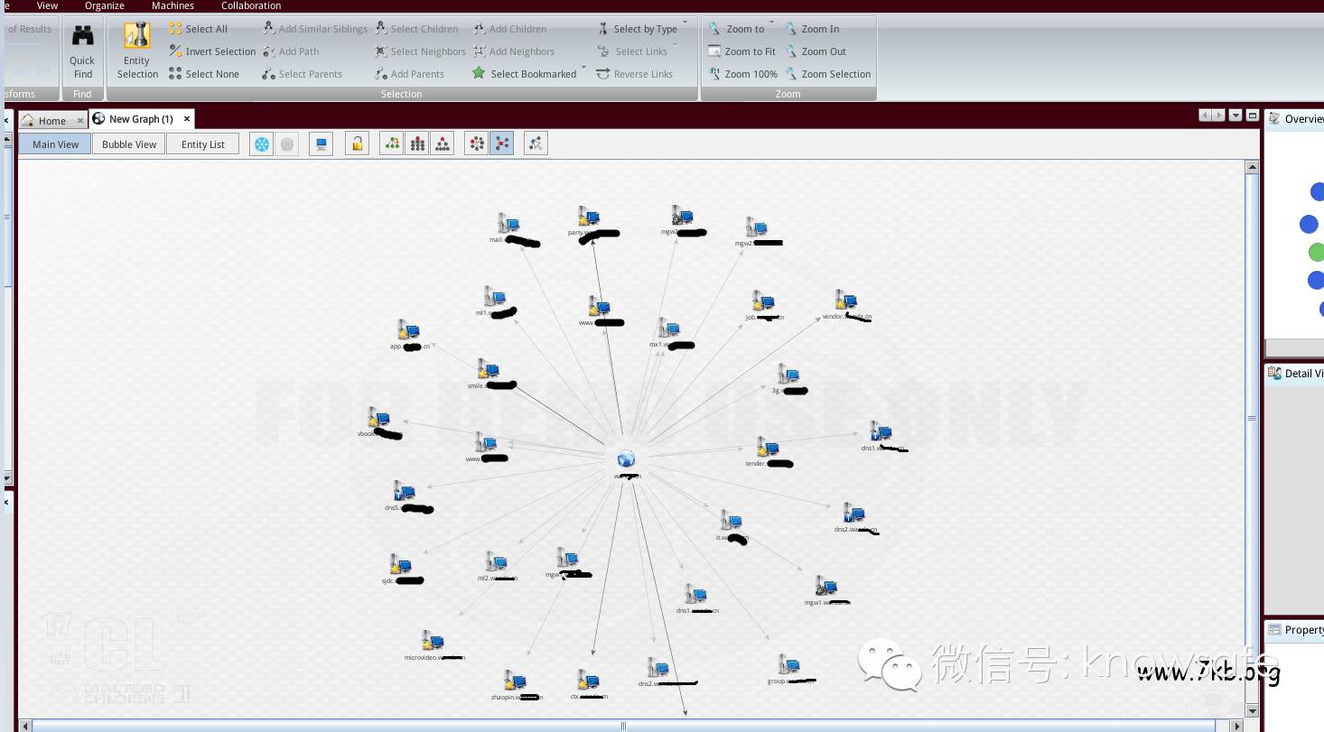Select the mgw1. host node

tap(825, 587)
